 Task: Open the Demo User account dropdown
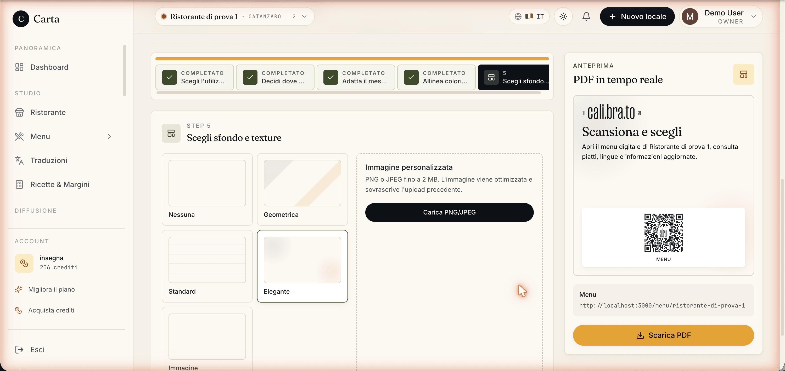pos(721,16)
